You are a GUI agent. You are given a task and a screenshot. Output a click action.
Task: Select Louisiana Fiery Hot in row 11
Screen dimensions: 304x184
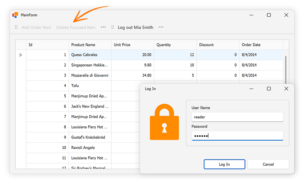[x=90, y=158]
